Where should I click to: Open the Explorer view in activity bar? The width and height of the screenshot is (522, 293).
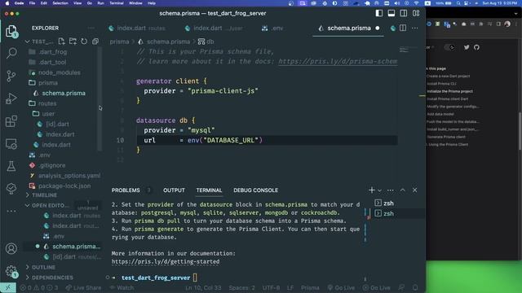pyautogui.click(x=11, y=31)
